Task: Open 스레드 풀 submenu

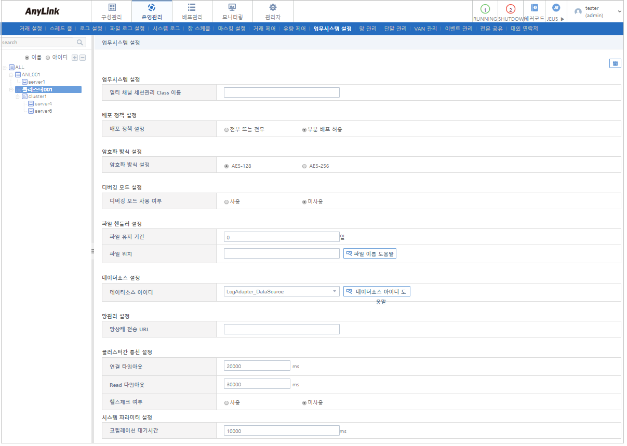Action: (x=61, y=29)
